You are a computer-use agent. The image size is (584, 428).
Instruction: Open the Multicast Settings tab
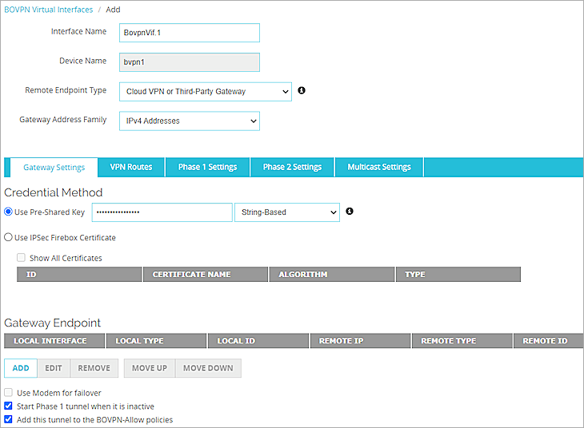(378, 167)
